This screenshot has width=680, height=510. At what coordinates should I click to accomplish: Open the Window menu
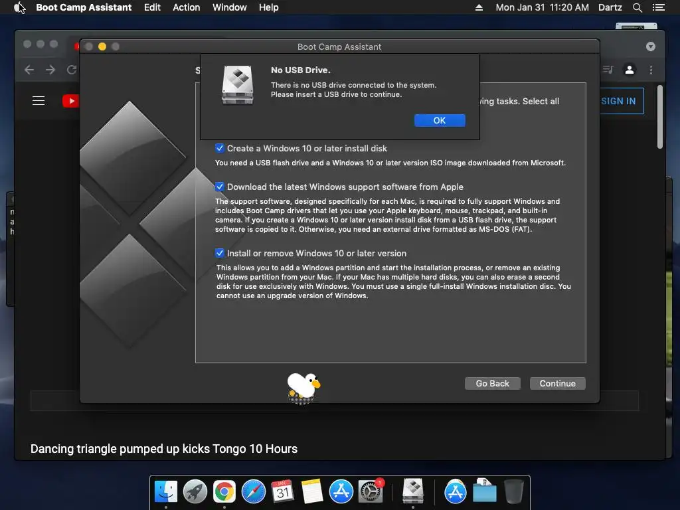click(x=229, y=7)
